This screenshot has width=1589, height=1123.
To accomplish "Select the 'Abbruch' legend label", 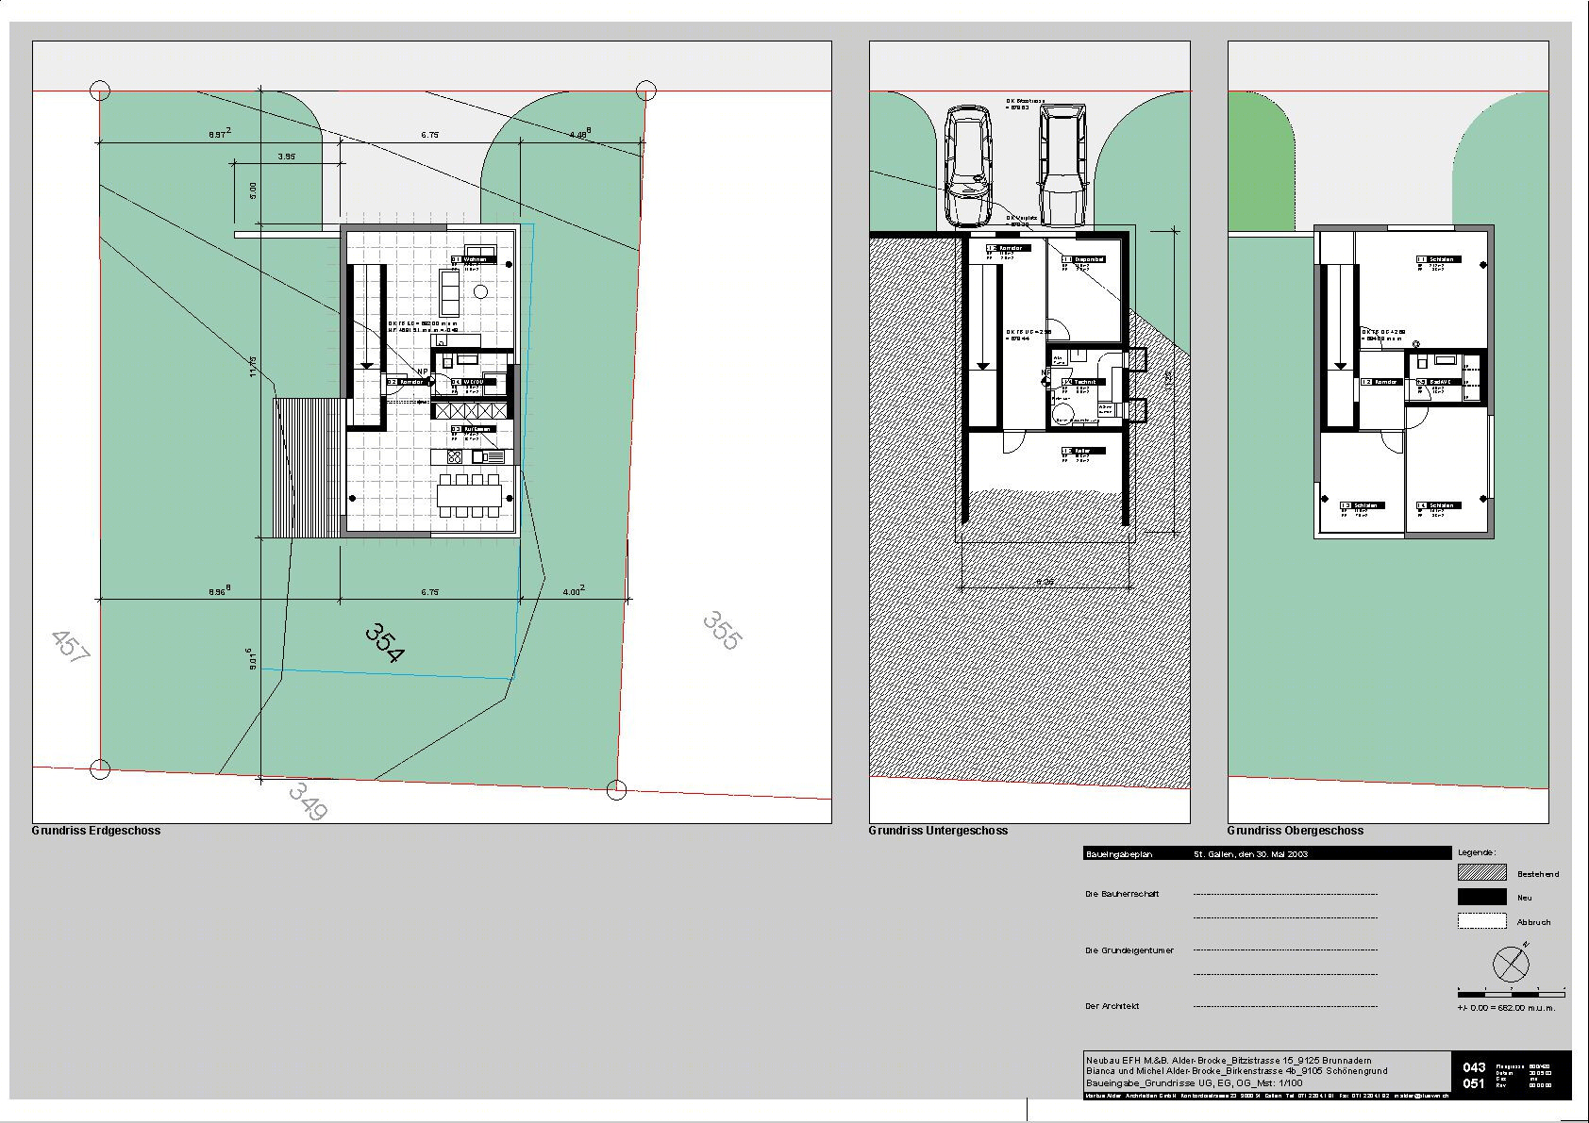I will tap(1534, 922).
